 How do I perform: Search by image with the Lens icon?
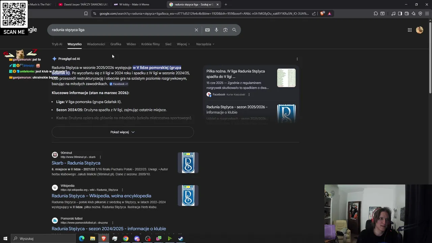pyautogui.click(x=225, y=30)
